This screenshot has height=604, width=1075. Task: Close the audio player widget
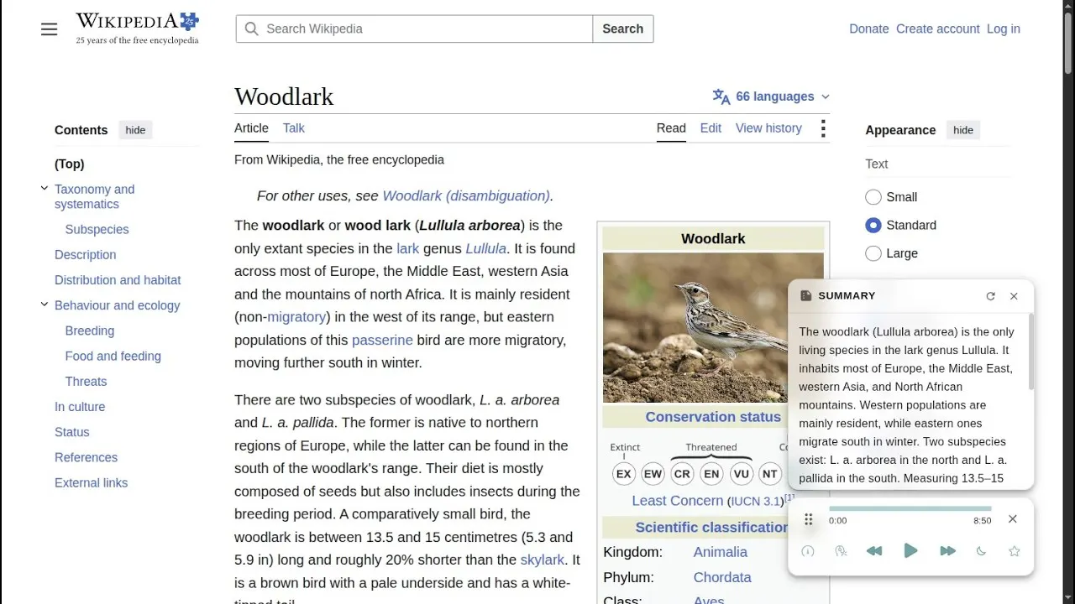1012,519
